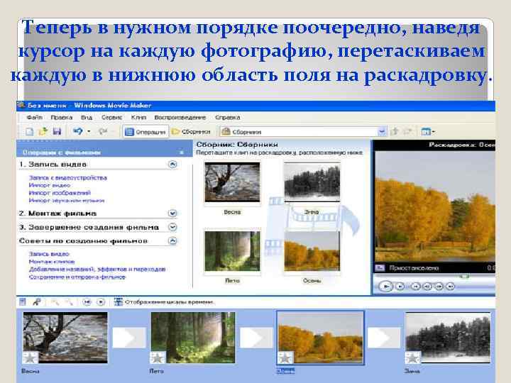Step to the previous frame in preview
The image size is (511, 383).
tap(427, 287)
